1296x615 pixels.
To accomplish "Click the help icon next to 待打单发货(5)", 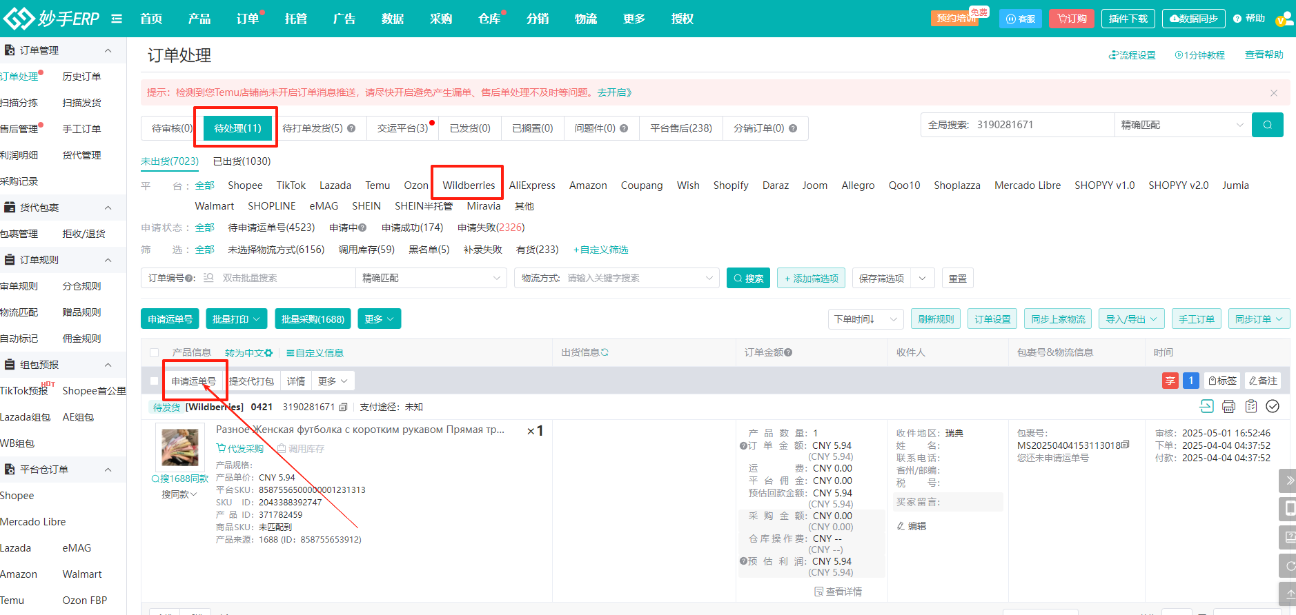I will click(351, 128).
